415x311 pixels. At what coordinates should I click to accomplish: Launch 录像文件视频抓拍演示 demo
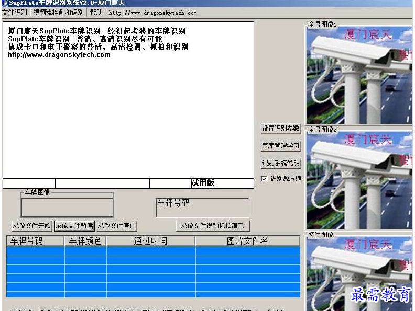[213, 226]
